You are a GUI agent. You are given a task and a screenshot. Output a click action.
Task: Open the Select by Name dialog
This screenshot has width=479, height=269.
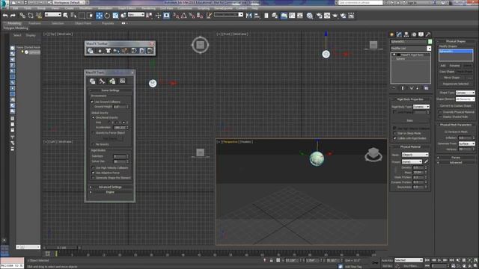(x=73, y=15)
